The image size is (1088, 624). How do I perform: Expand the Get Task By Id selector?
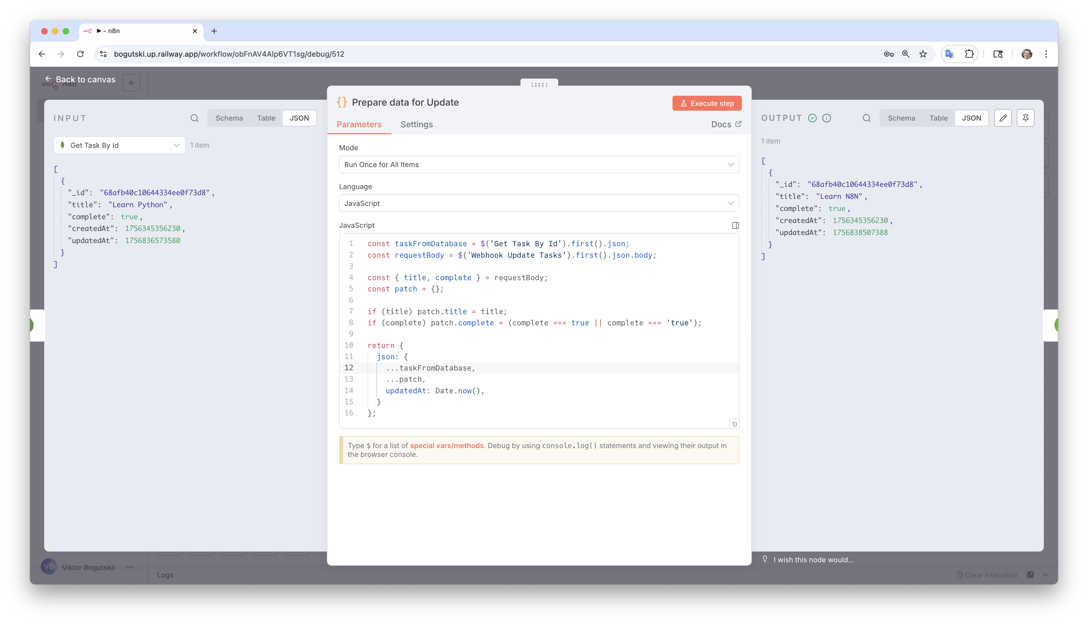point(119,145)
